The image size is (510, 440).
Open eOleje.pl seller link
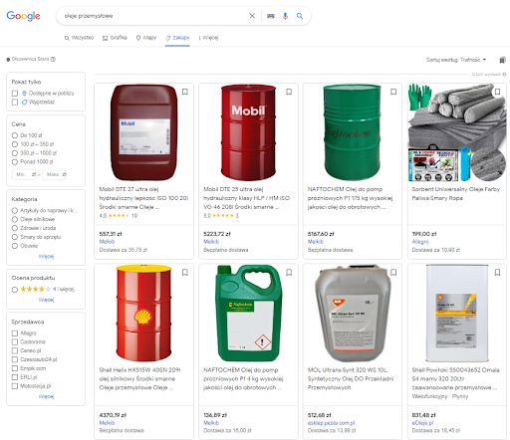(x=422, y=423)
